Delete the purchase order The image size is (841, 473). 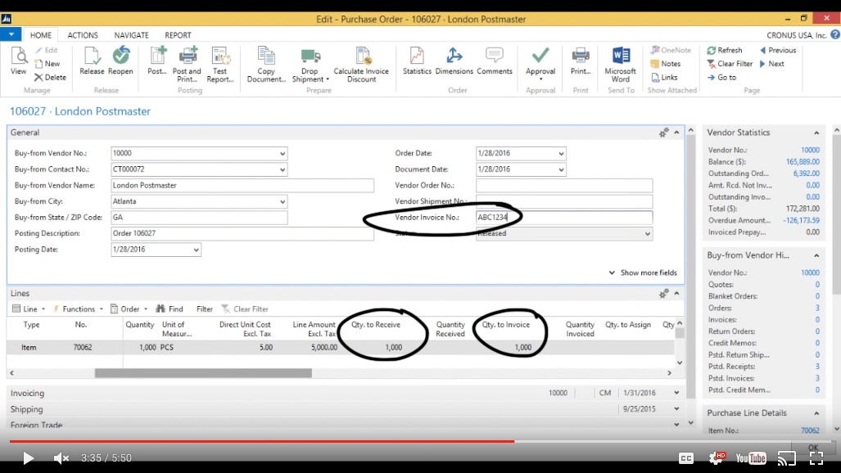pos(51,77)
